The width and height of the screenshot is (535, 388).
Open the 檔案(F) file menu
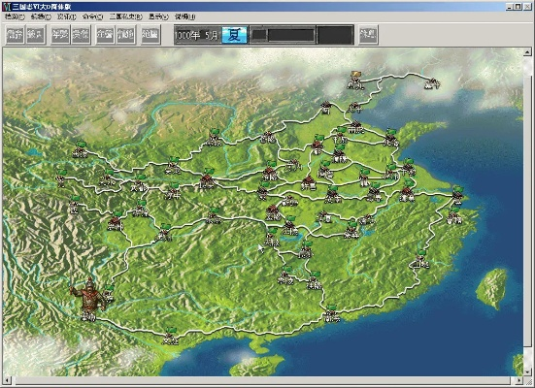coord(15,16)
